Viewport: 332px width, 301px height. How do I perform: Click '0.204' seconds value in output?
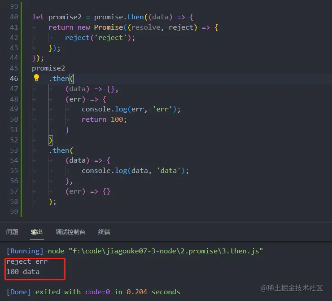[x=137, y=292]
